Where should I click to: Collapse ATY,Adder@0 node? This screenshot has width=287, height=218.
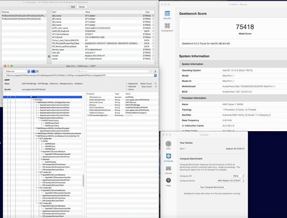tap(39, 139)
